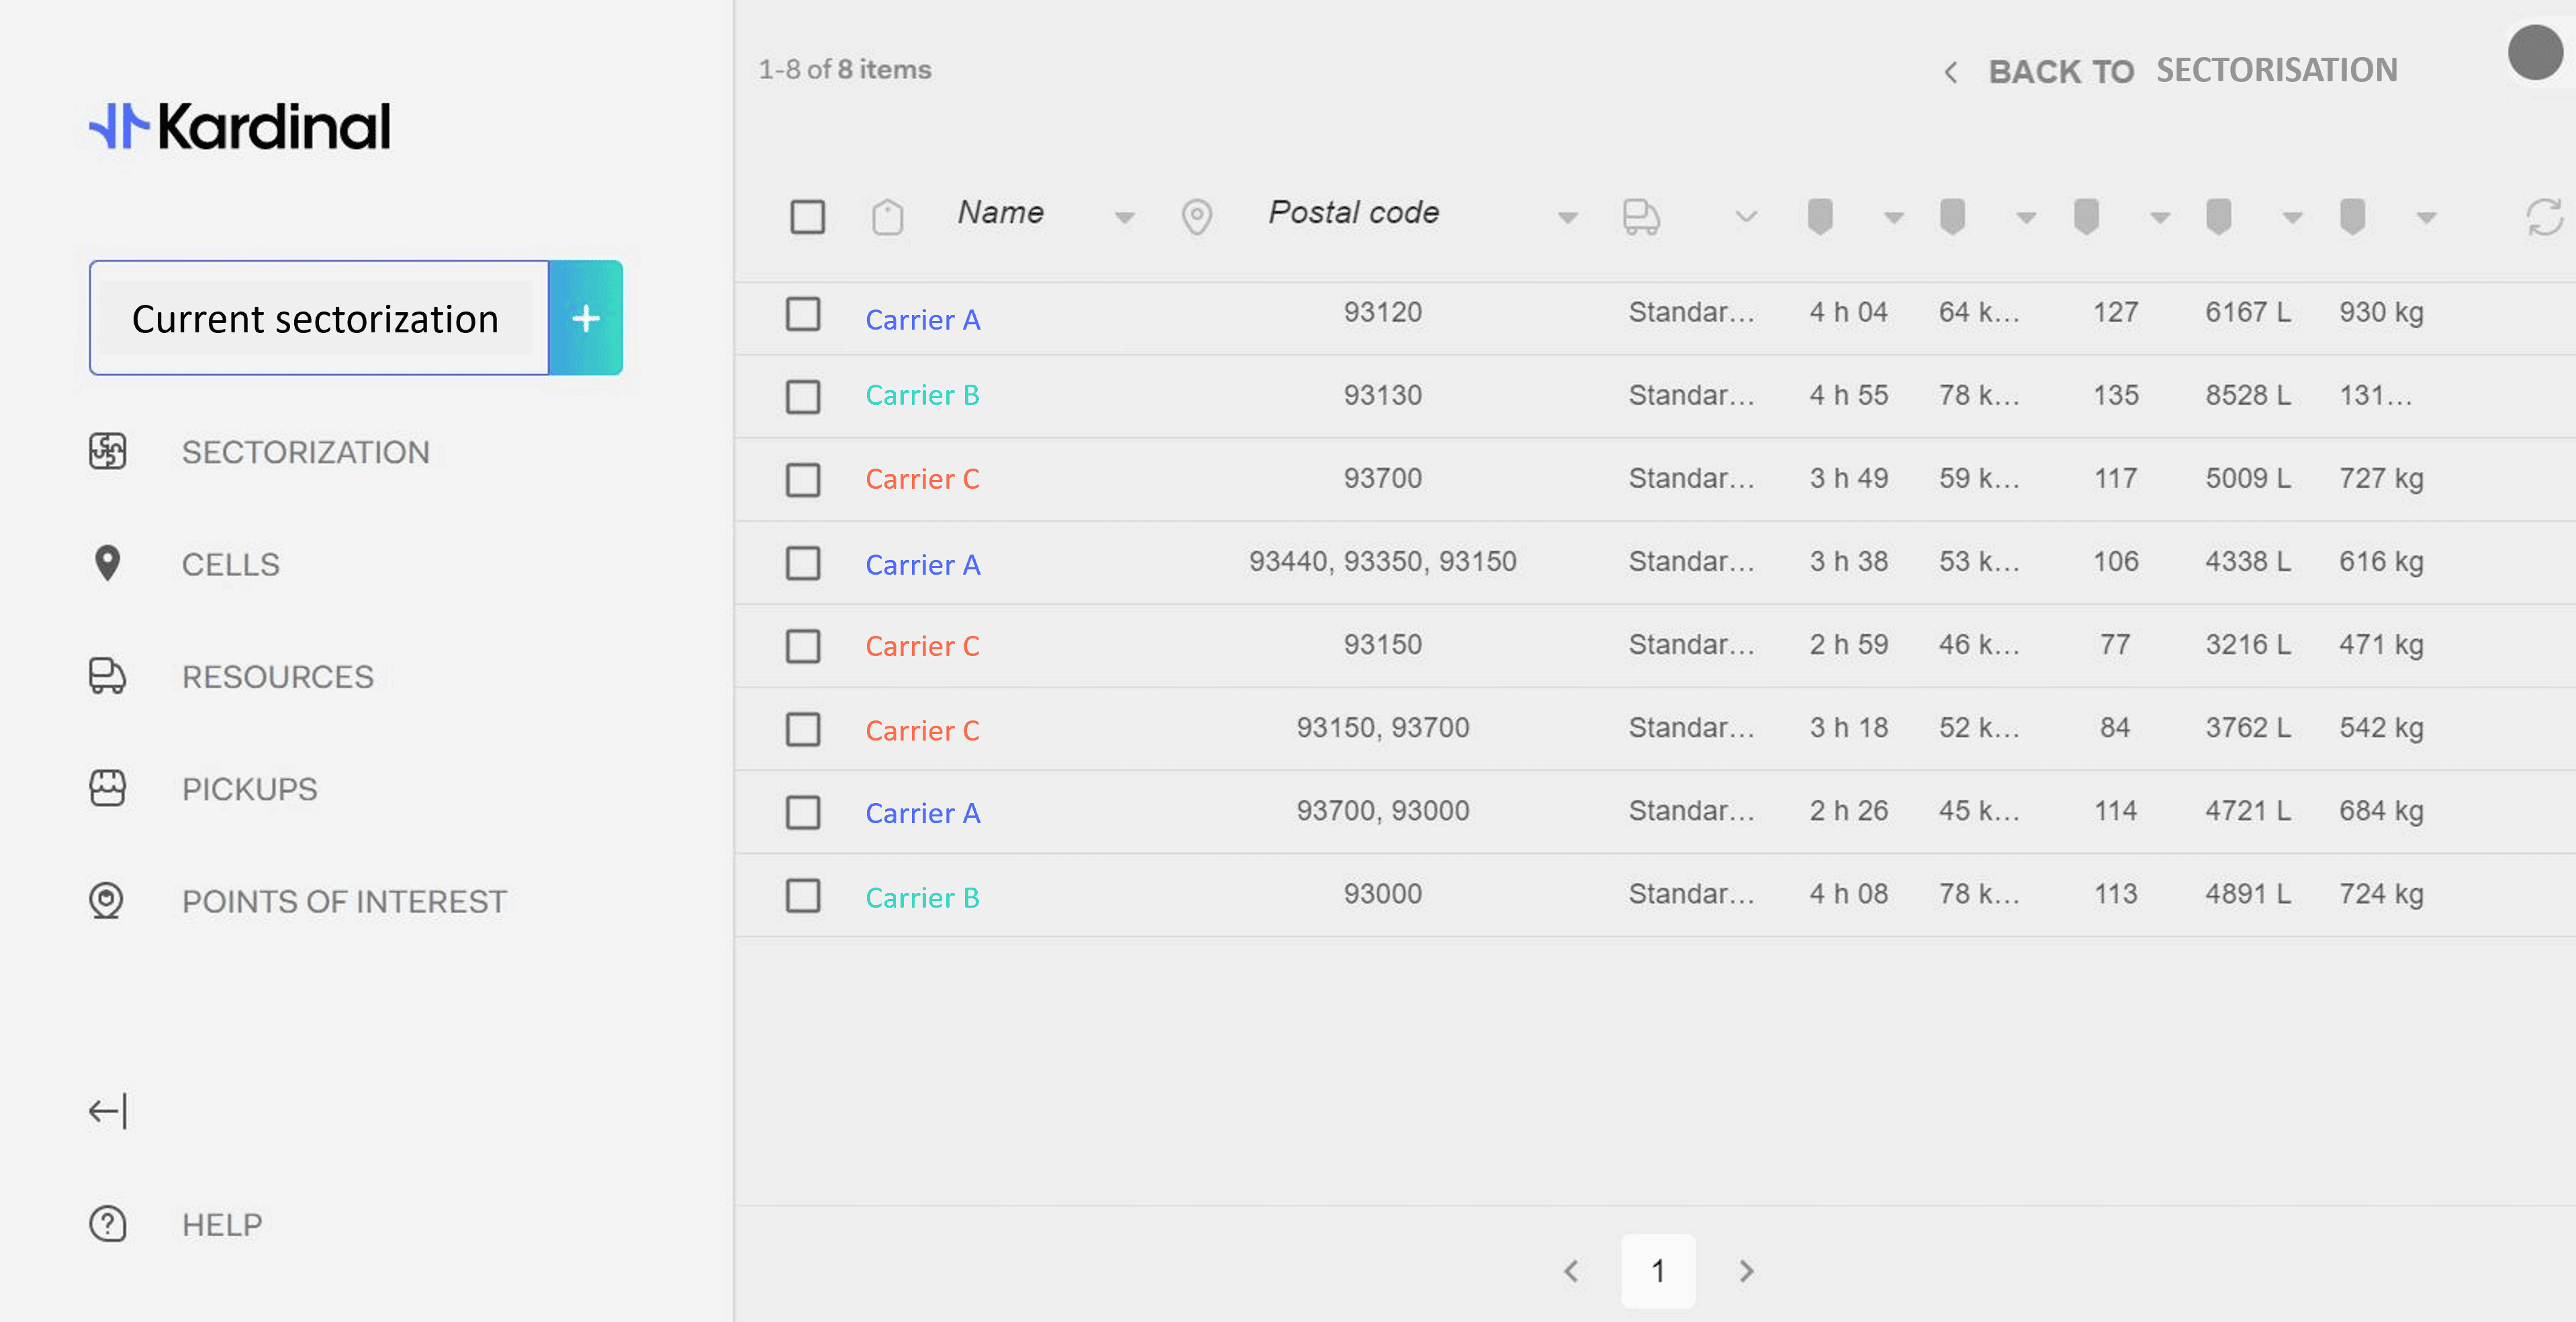This screenshot has width=2576, height=1322.
Task: Click postal codes 93440, 93350, 93150
Action: click(1382, 561)
